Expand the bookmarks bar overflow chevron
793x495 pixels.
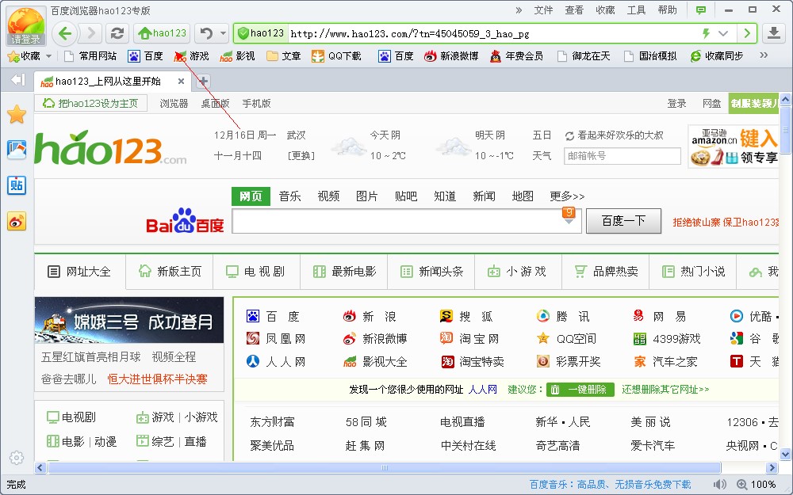pos(764,55)
